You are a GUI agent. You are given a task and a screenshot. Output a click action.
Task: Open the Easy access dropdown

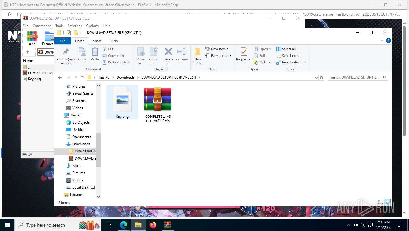(218, 56)
